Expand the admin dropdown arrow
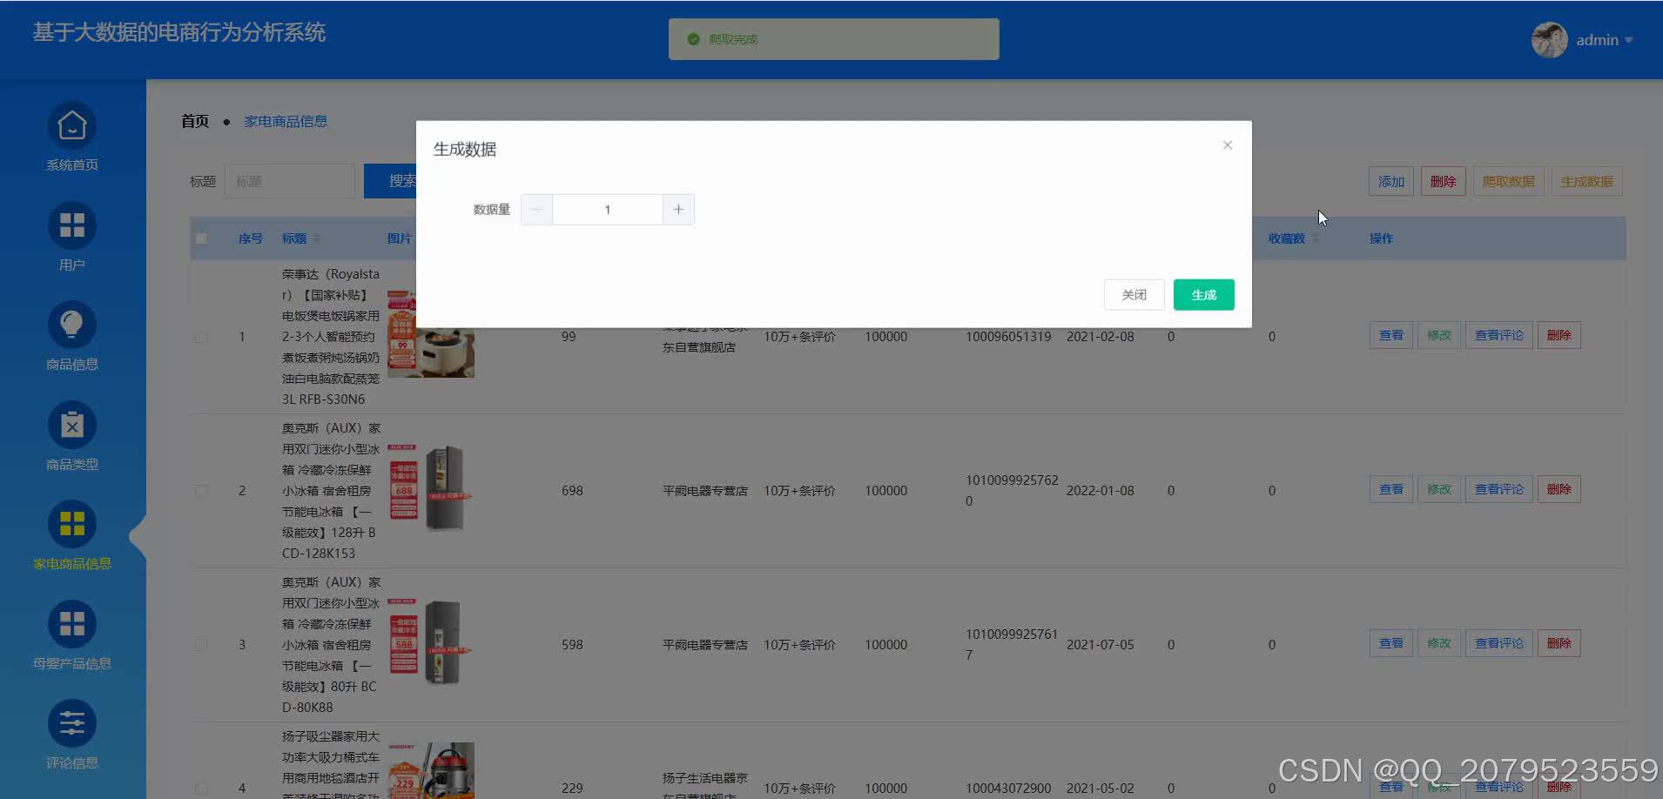 click(x=1628, y=40)
